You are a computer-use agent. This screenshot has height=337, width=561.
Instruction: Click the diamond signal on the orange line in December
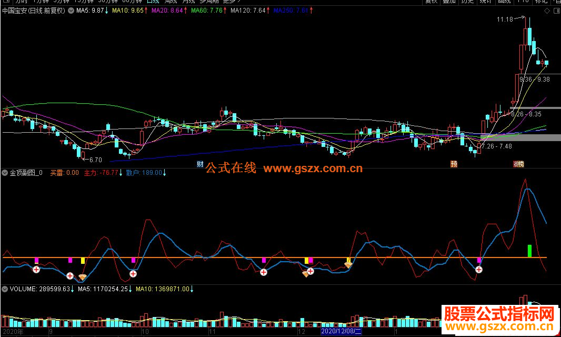tap(348, 265)
